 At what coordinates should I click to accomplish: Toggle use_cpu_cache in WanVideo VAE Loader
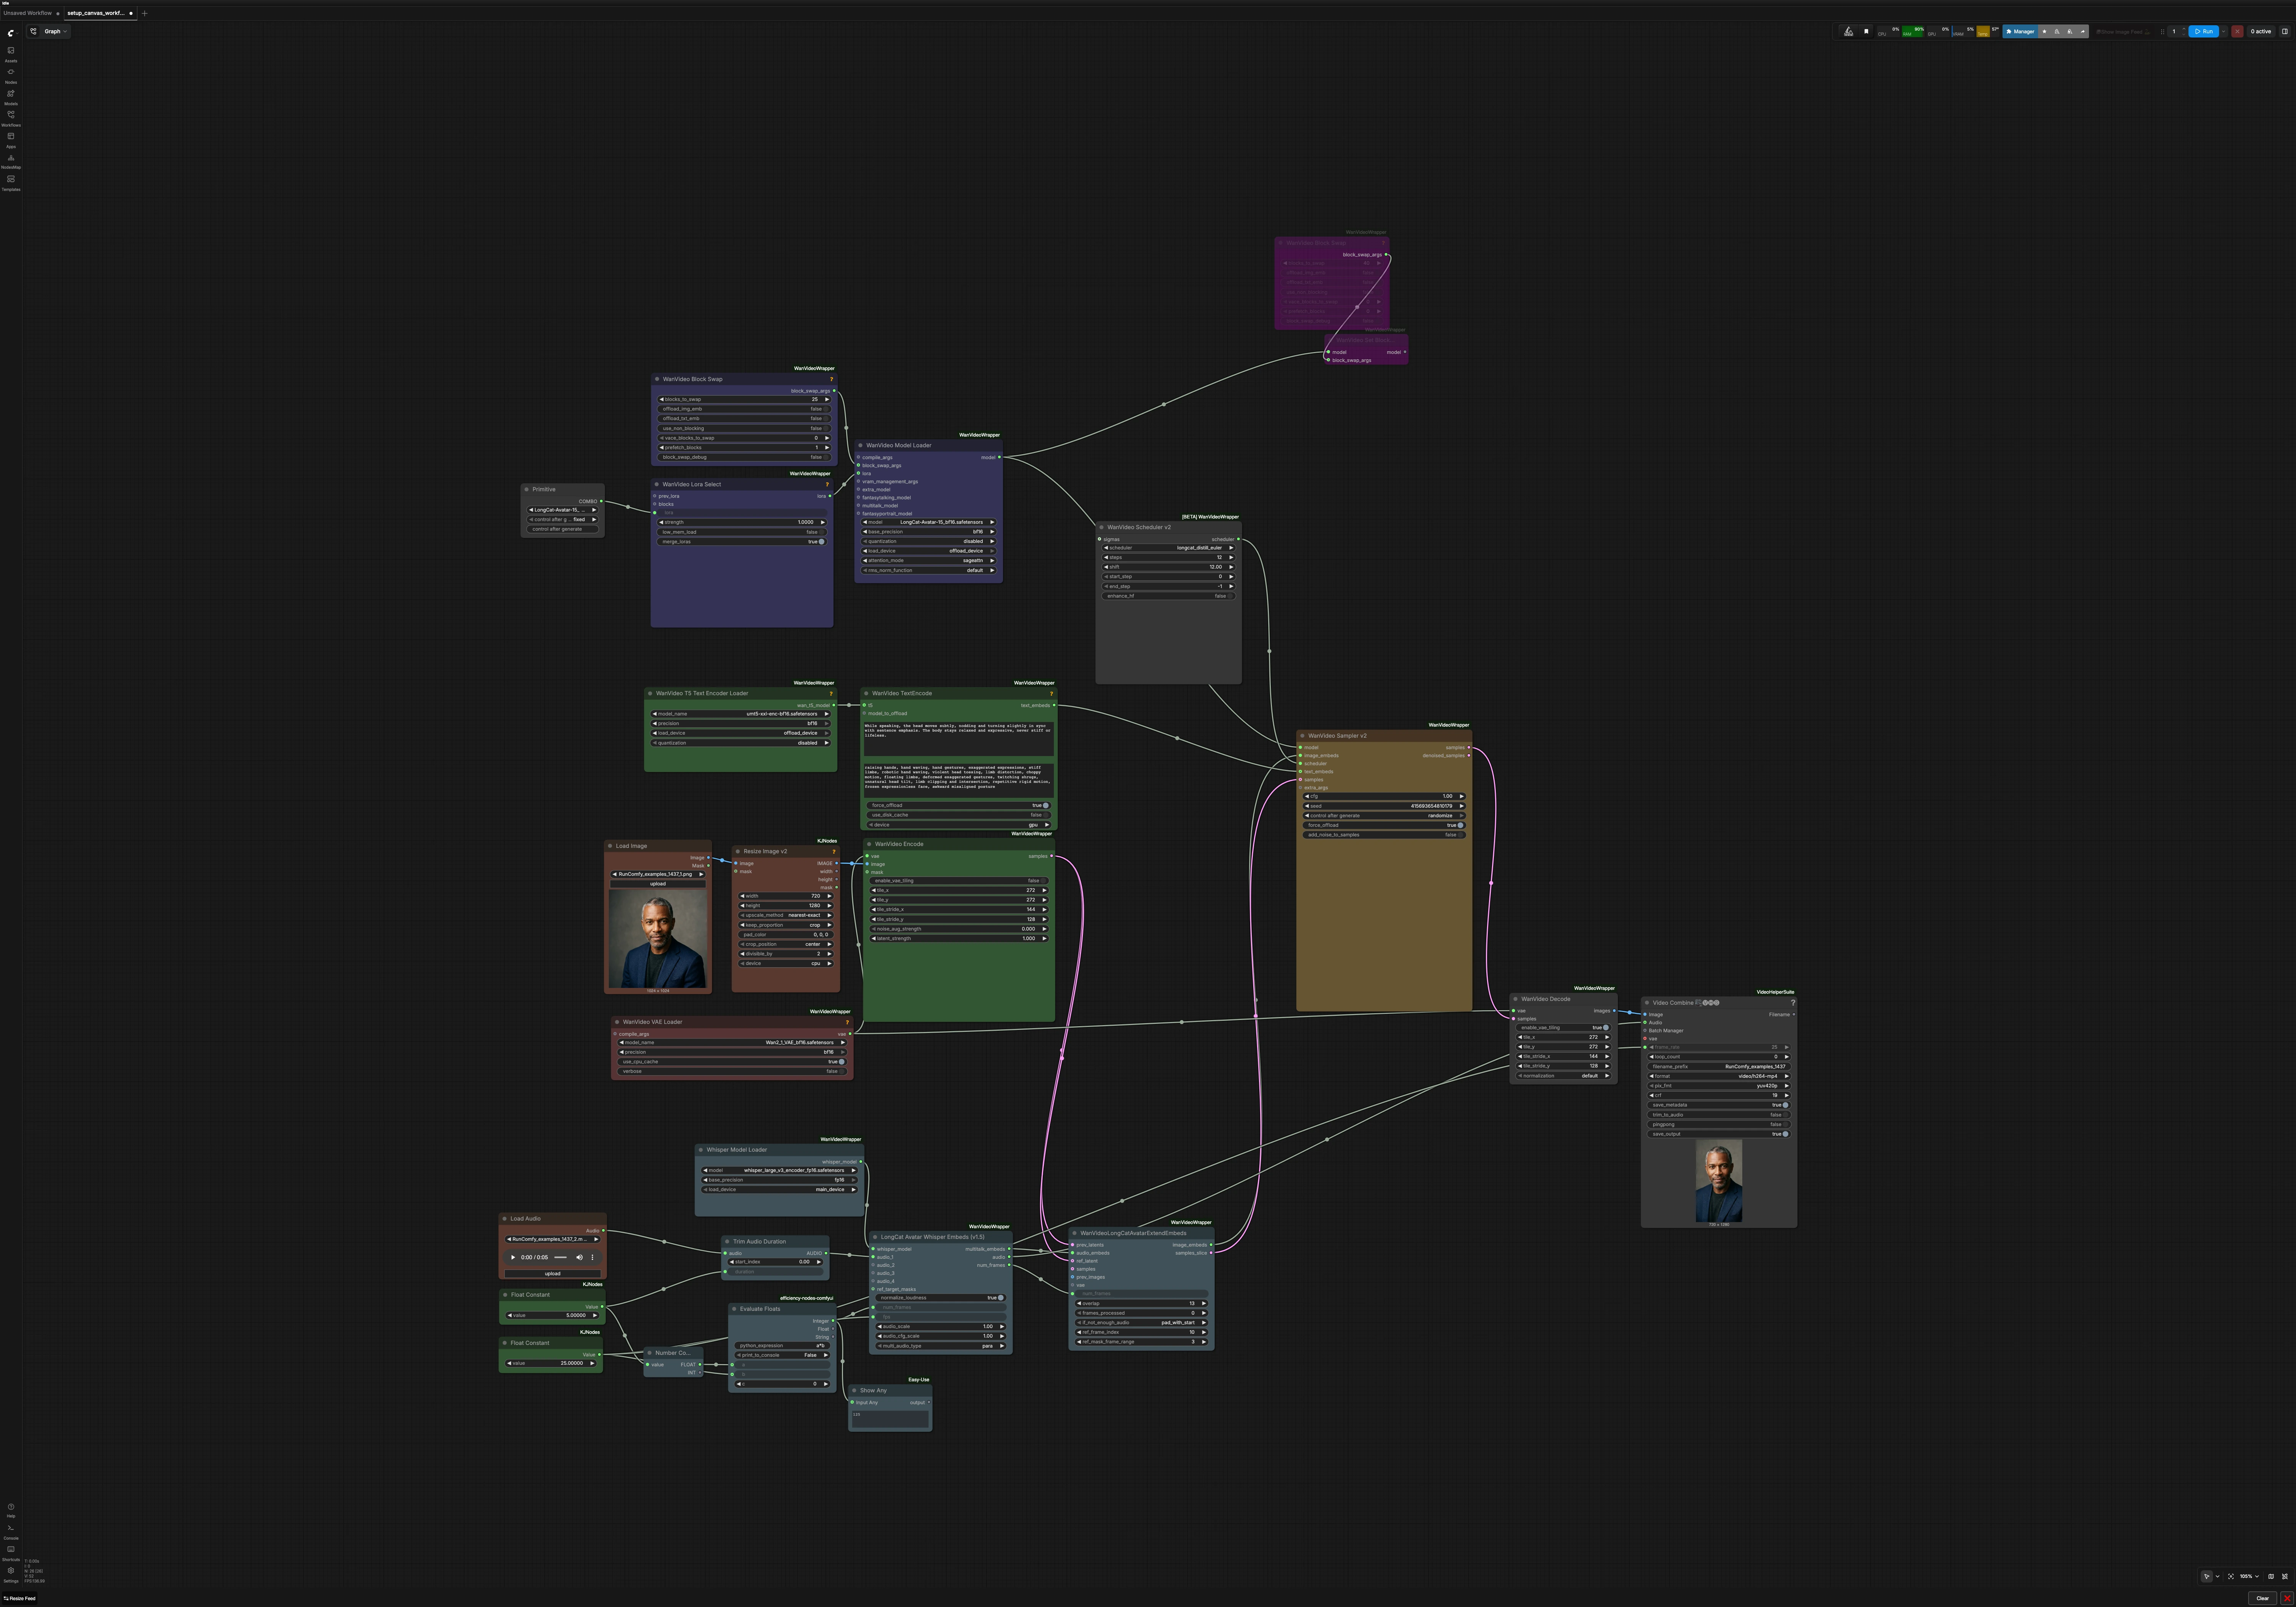click(732, 1062)
